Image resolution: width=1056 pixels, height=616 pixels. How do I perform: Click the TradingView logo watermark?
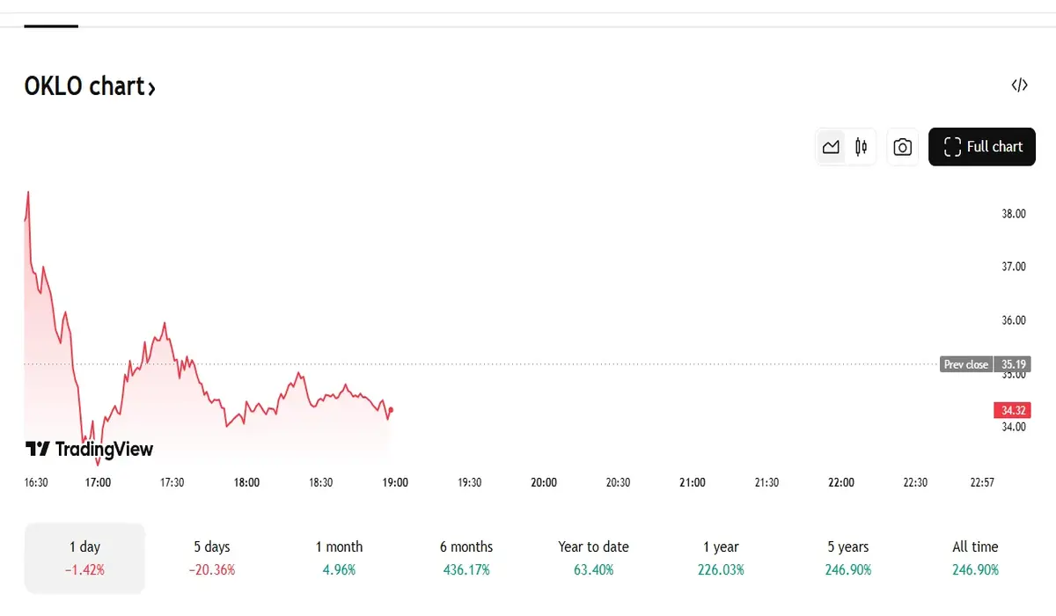[89, 449]
